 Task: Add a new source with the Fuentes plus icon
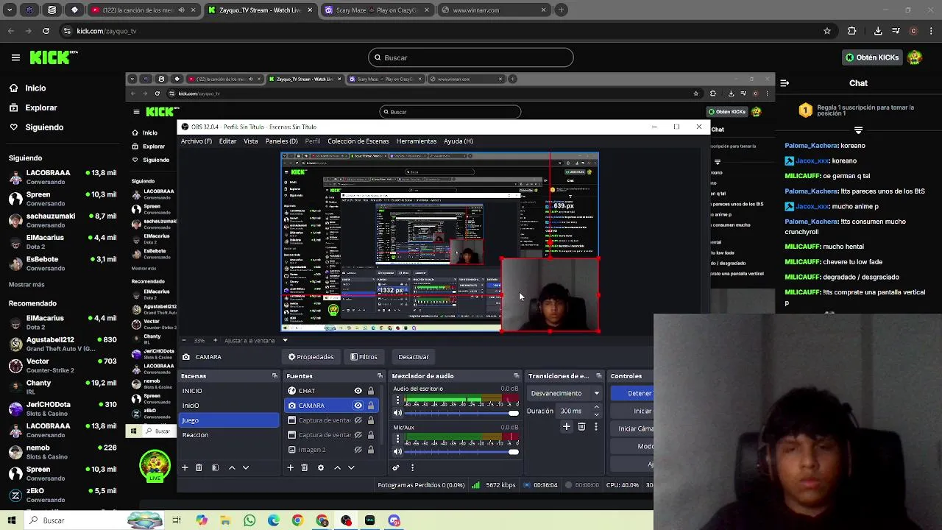tap(290, 467)
